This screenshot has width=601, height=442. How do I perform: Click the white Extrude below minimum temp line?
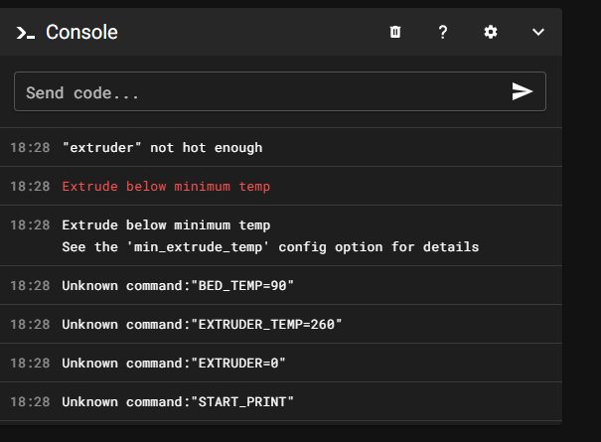(165, 225)
